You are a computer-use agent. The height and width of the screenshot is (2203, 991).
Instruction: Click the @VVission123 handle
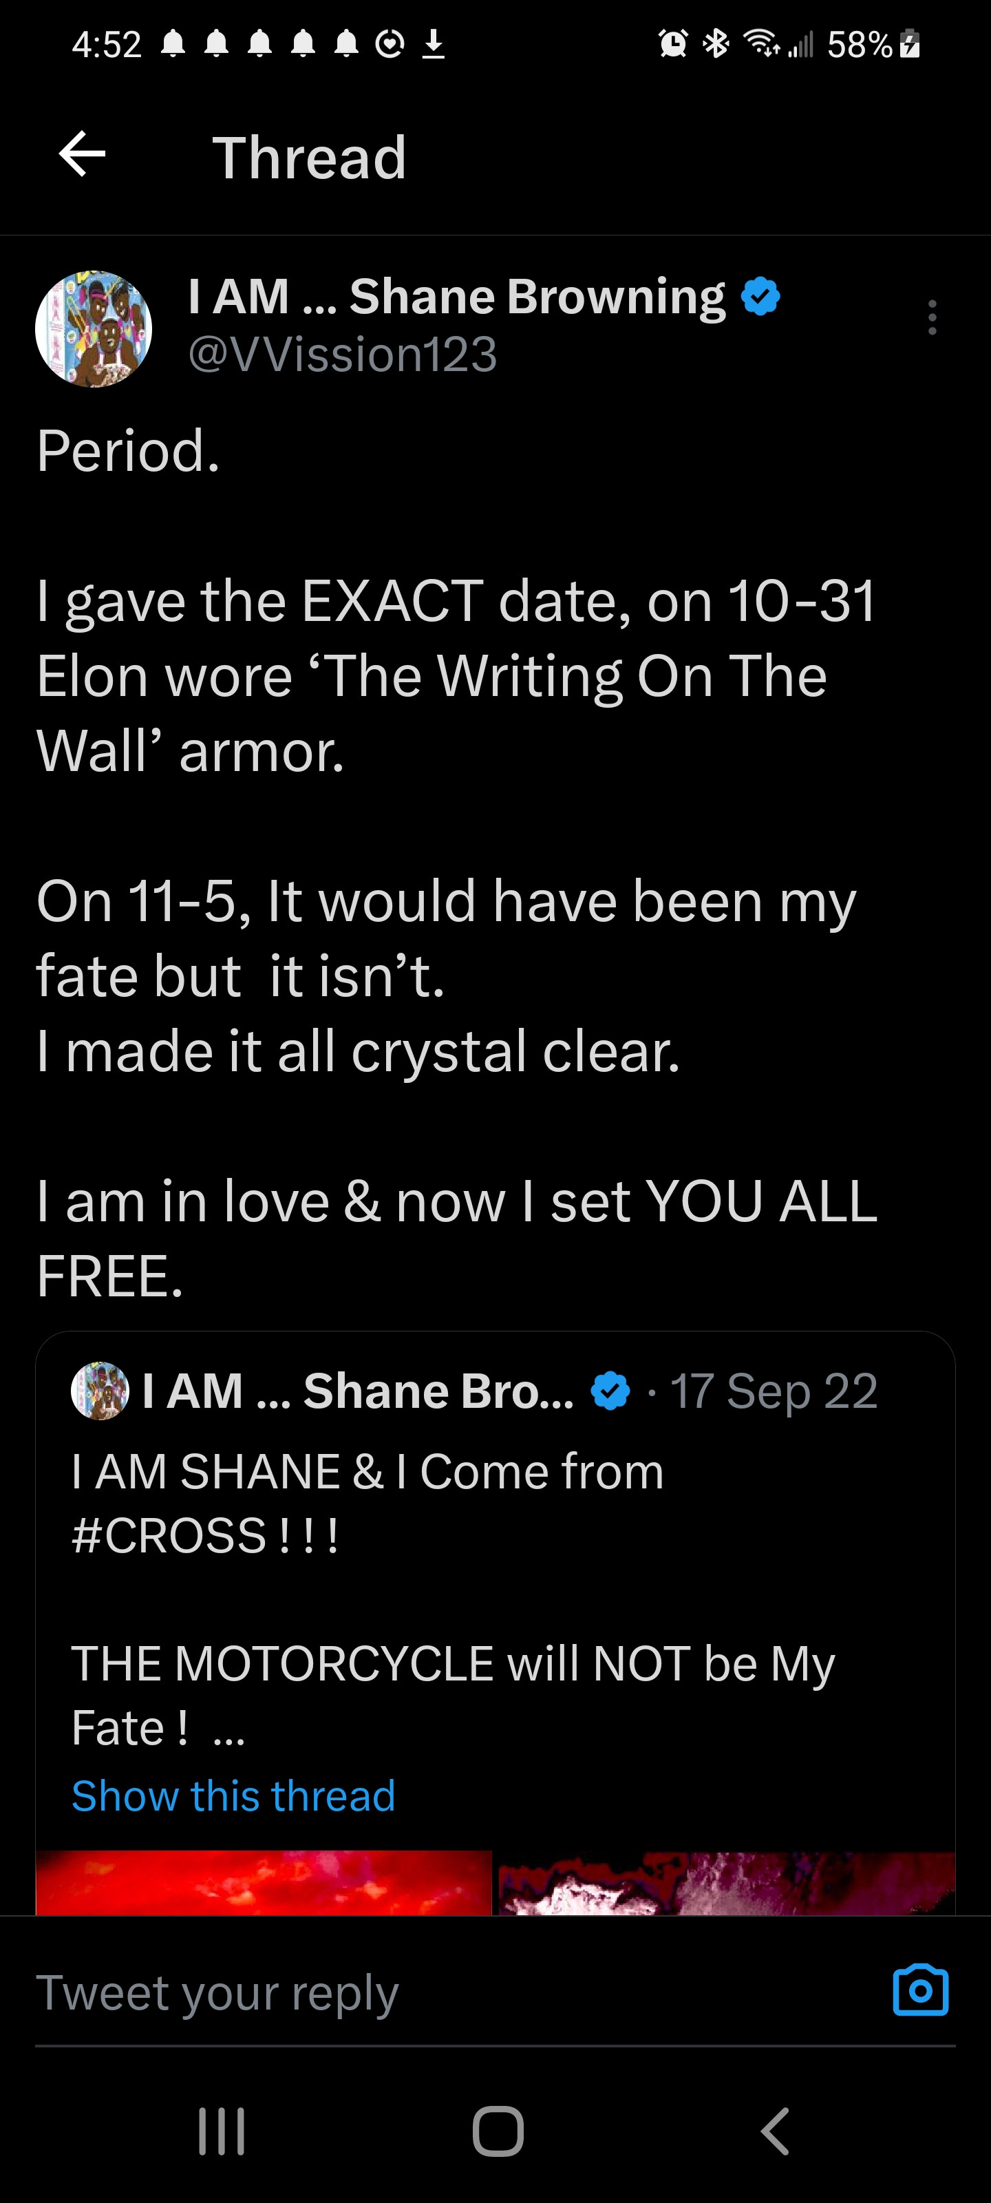click(342, 354)
